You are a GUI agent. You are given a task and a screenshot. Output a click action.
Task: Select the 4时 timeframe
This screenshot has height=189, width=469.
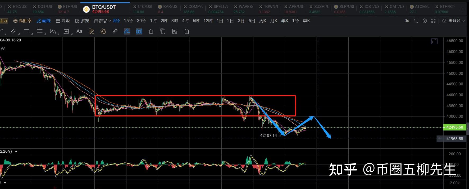185,21
